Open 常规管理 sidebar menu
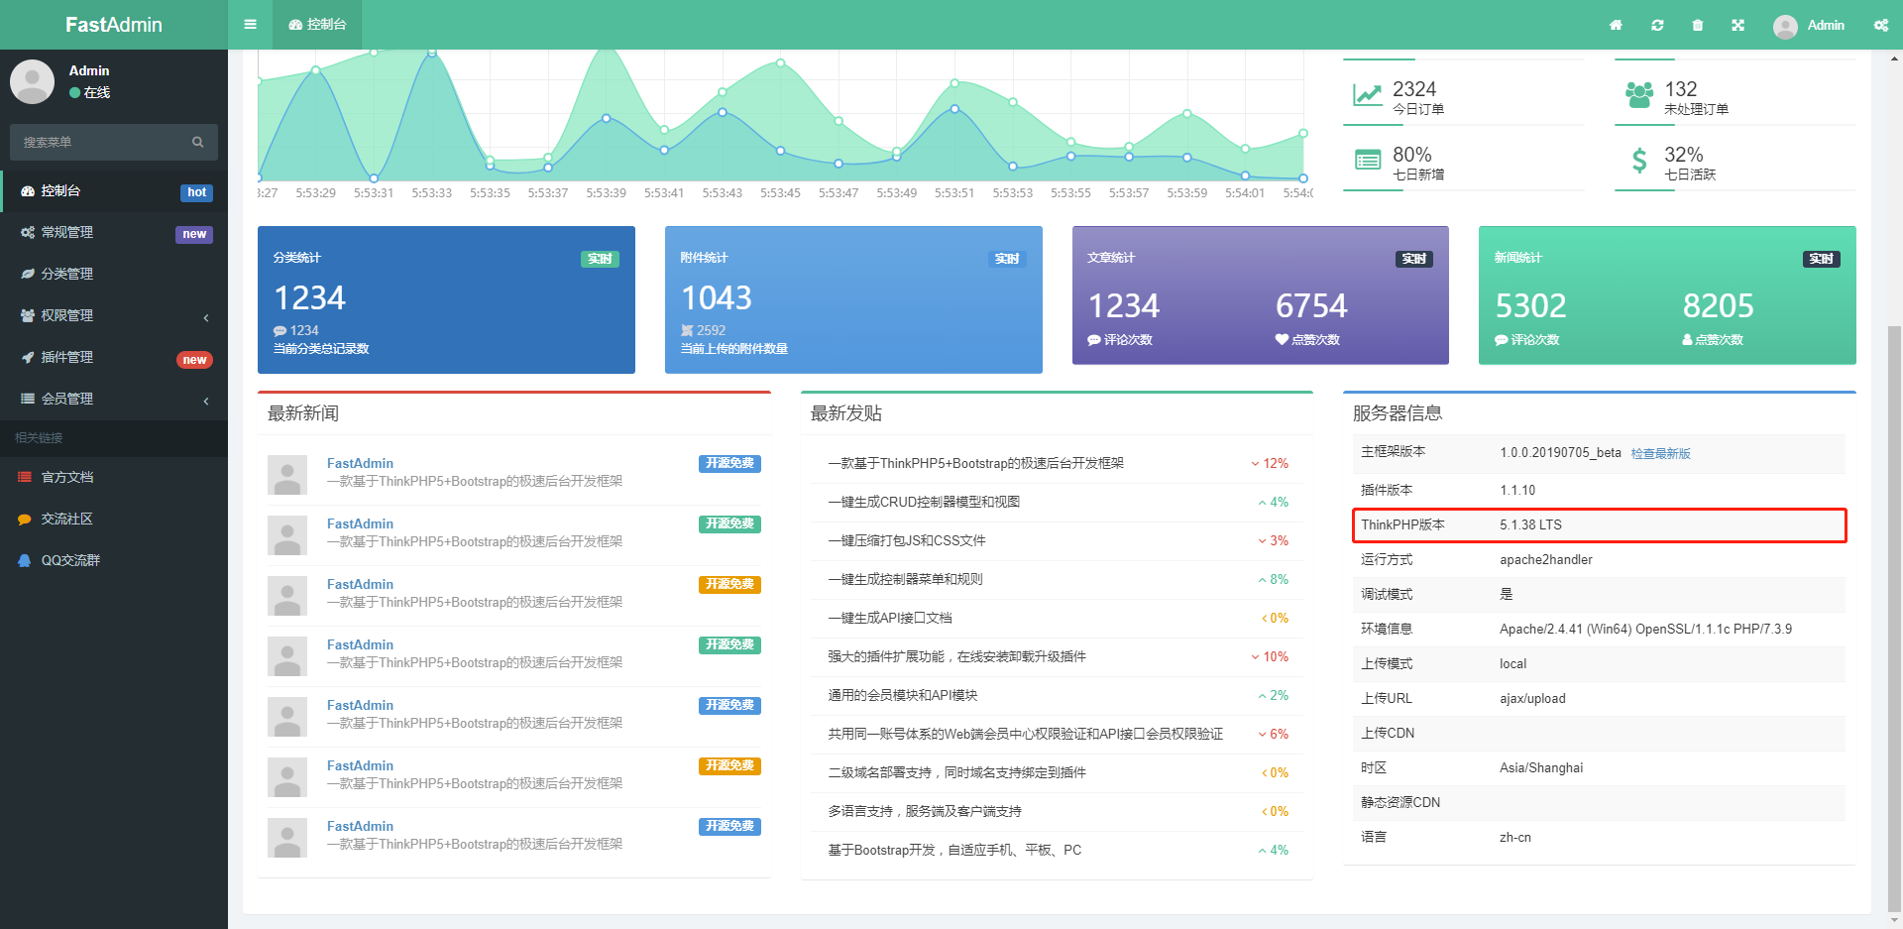 pyautogui.click(x=114, y=232)
